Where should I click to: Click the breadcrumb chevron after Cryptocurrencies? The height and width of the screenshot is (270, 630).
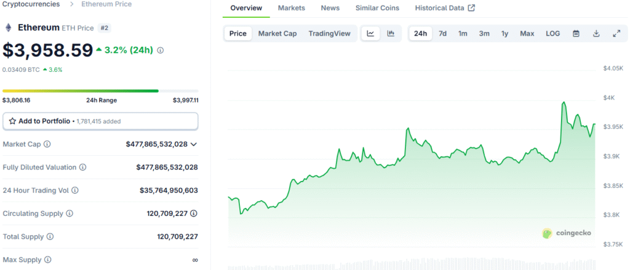71,4
